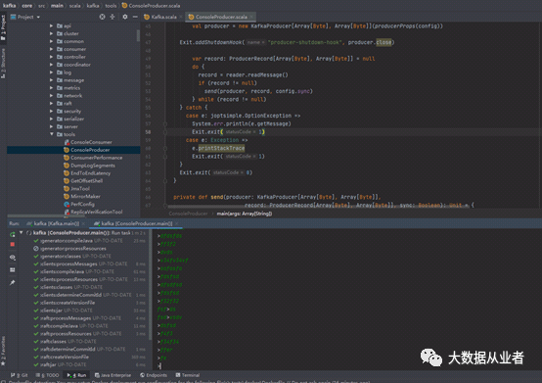This screenshot has width=542, height=383.
Task: Open the TODO tool window button
Action: pyautogui.click(x=47, y=375)
